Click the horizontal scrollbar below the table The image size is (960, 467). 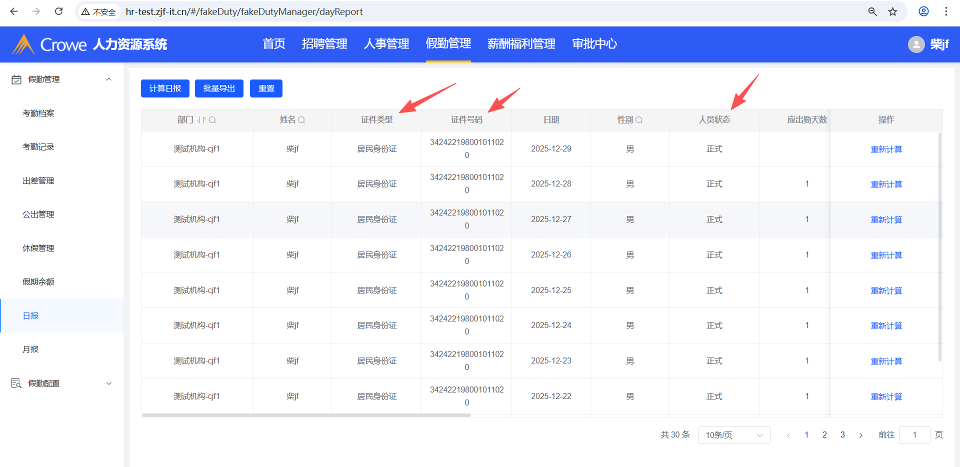point(306,415)
